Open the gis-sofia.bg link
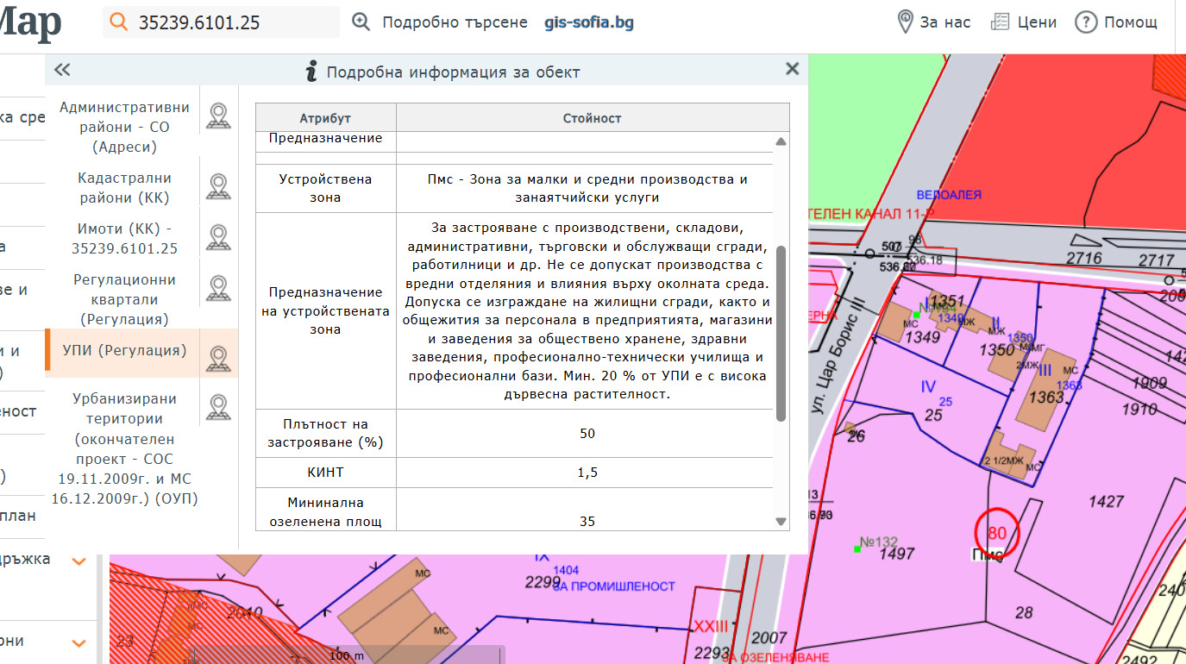The width and height of the screenshot is (1186, 664). tap(589, 22)
